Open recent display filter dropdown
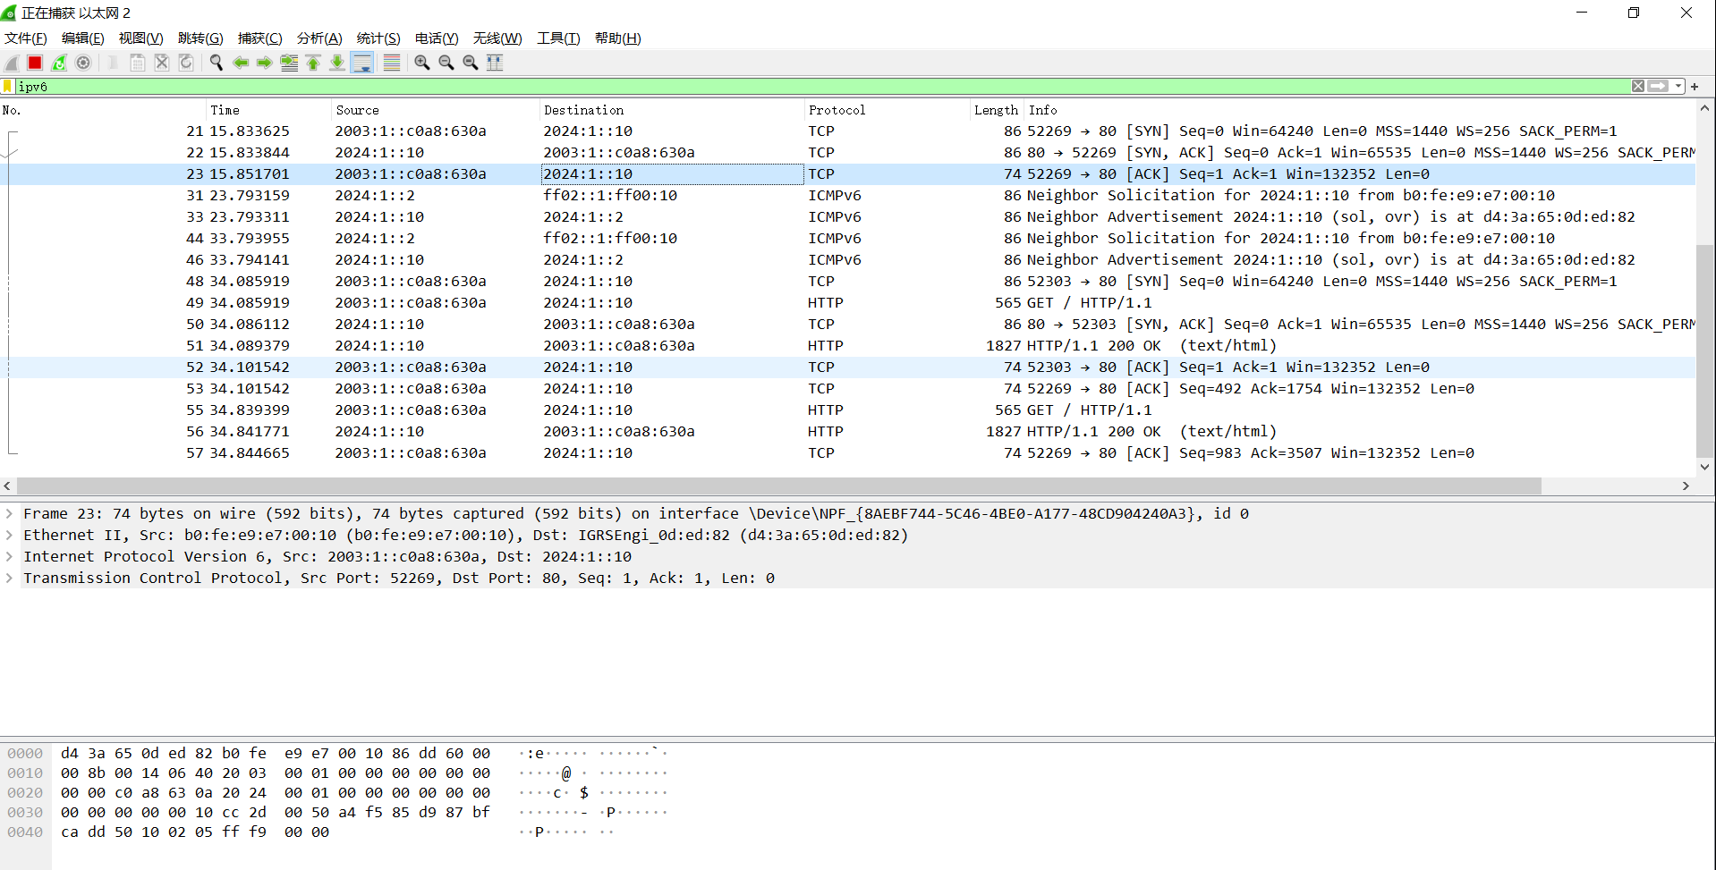The width and height of the screenshot is (1716, 870). [x=1678, y=86]
